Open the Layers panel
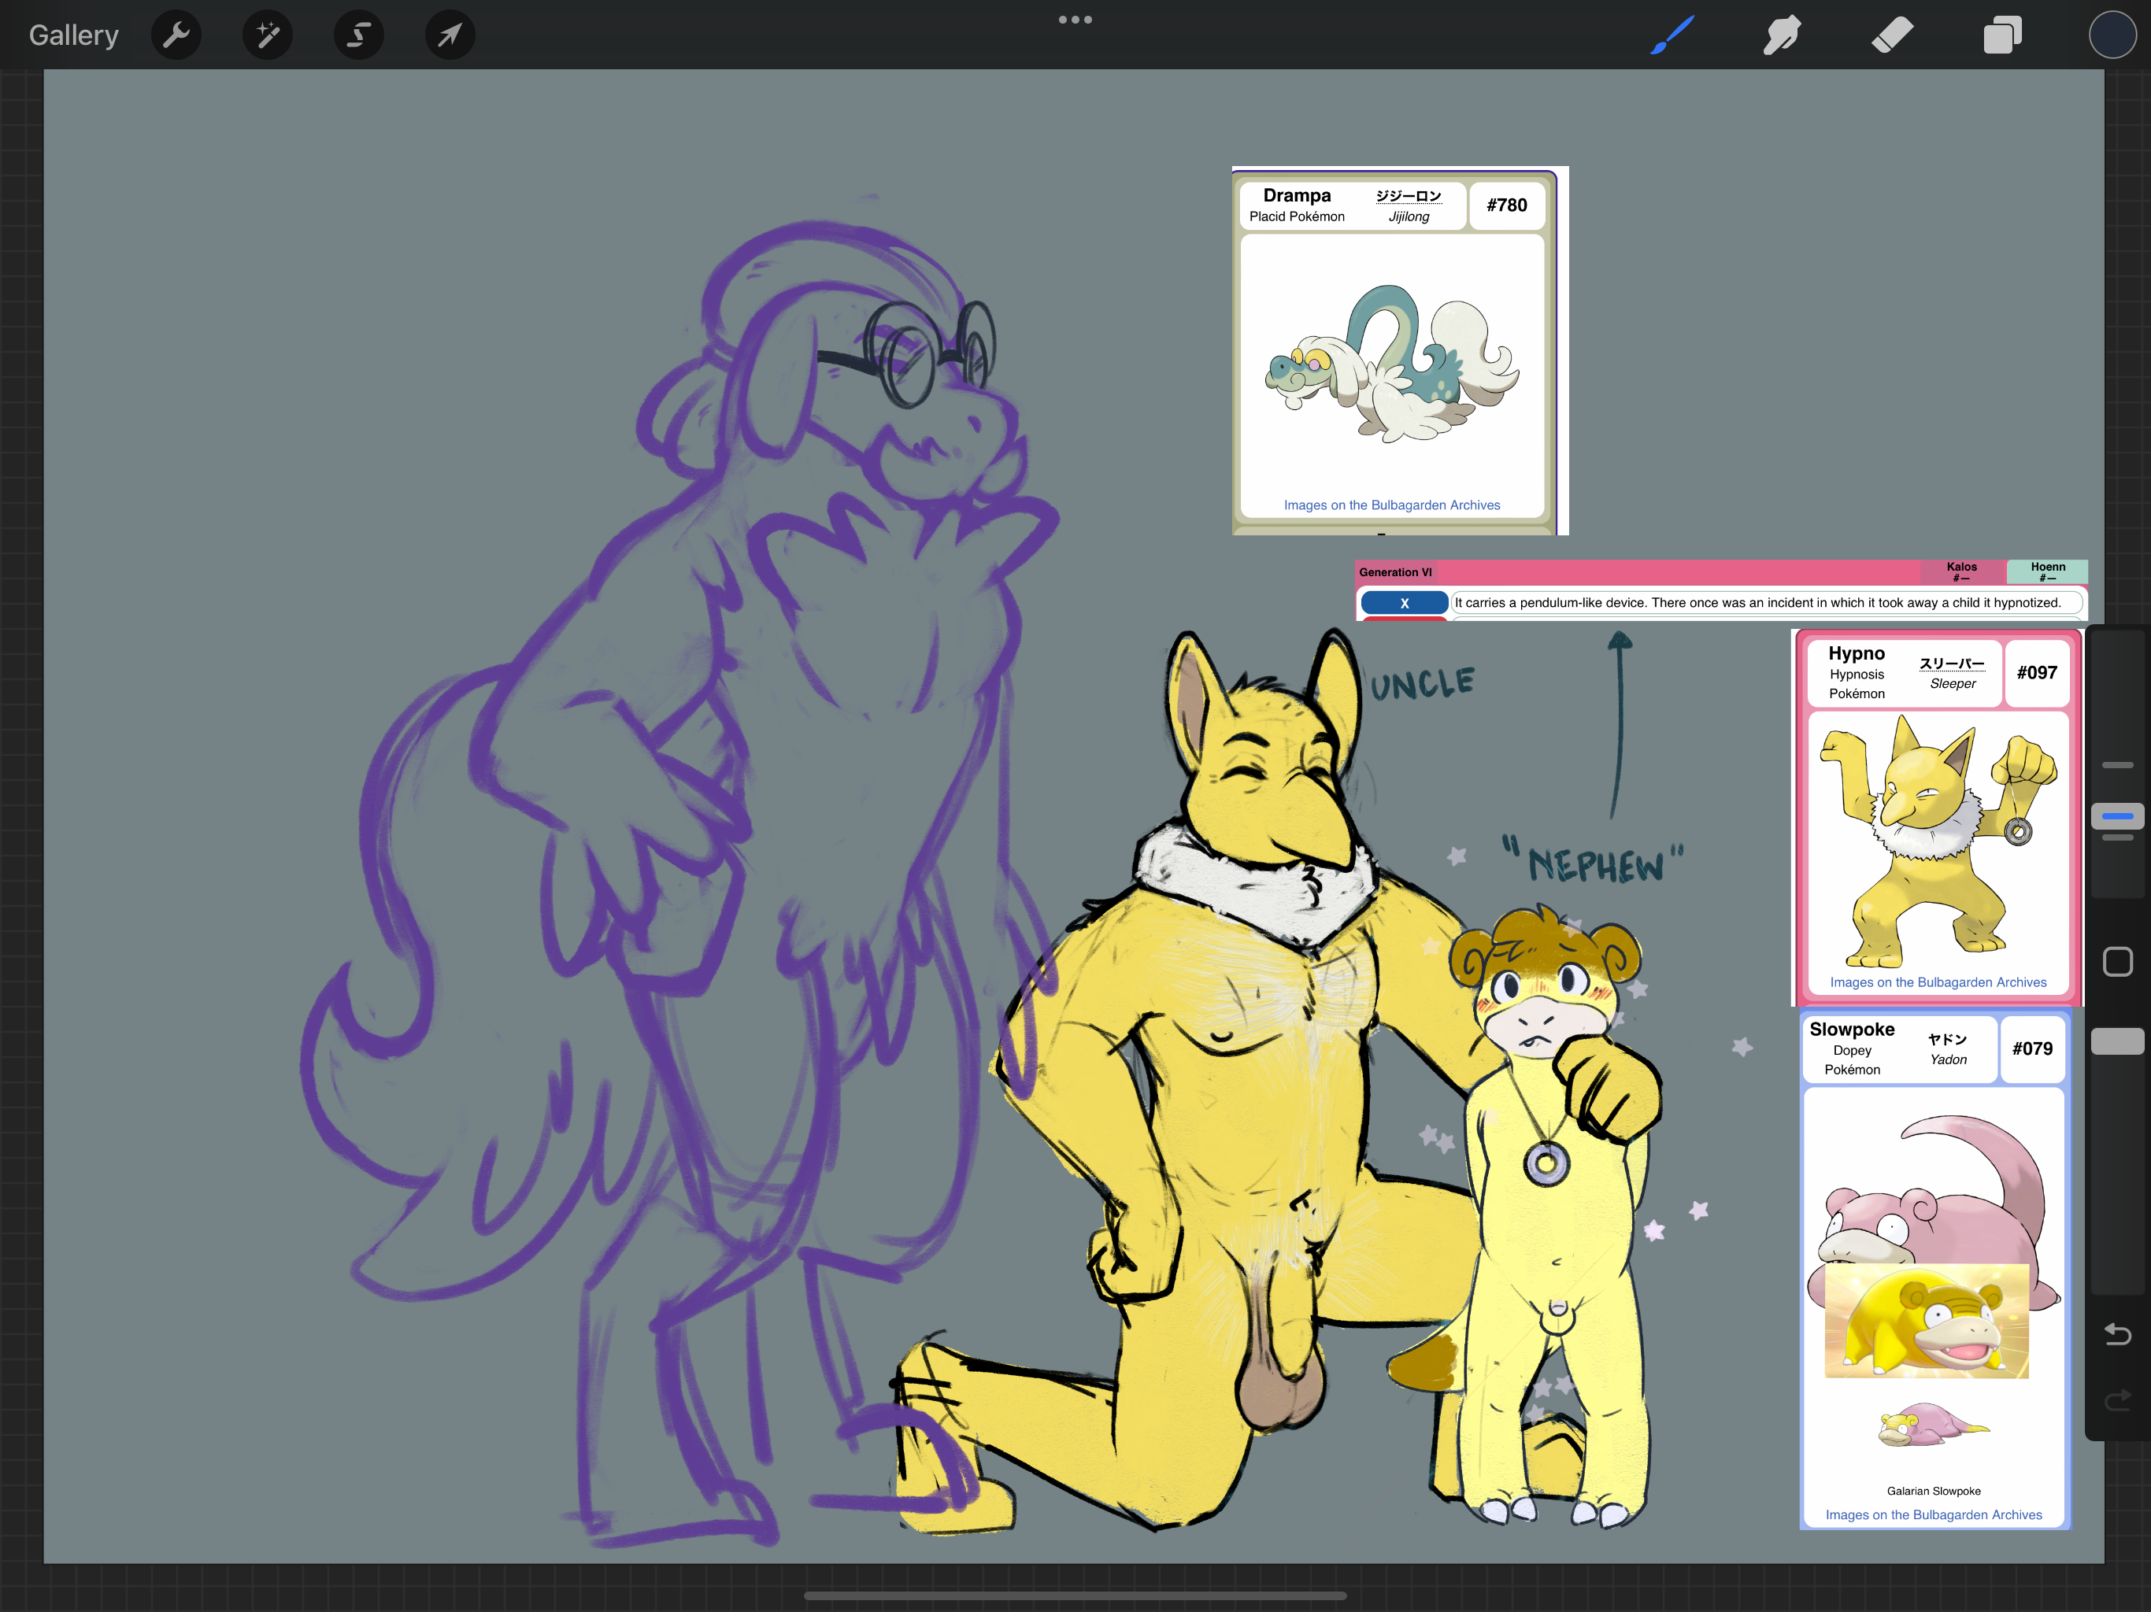The height and width of the screenshot is (1612, 2151). (x=2002, y=35)
